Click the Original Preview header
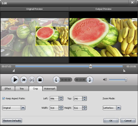Screen dimensions: 138x126 (x=34, y=9)
